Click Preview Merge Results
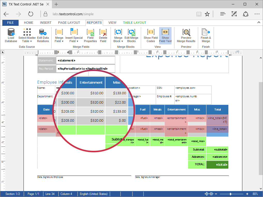Image resolution: width=263 pixels, height=197 pixels. 186,36
